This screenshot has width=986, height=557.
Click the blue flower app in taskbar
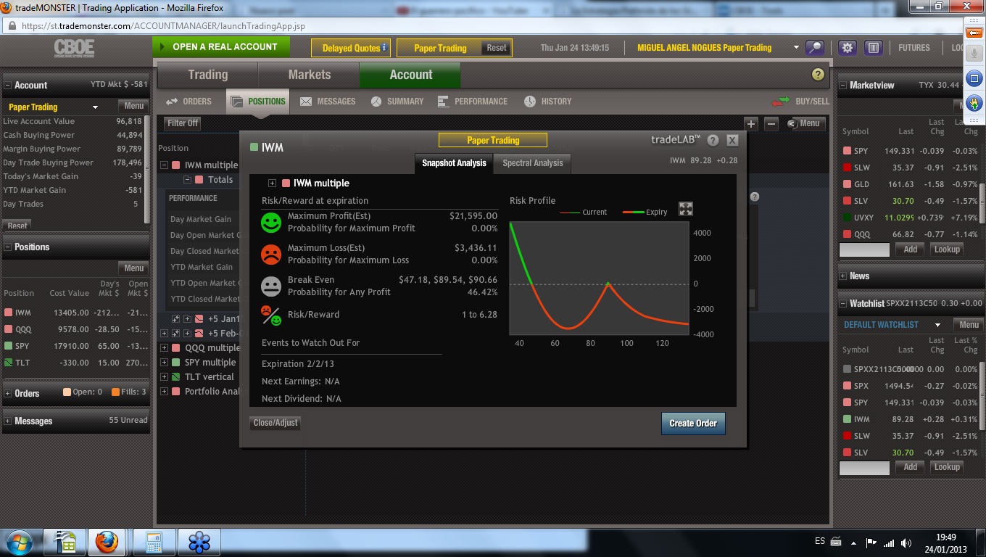click(199, 542)
